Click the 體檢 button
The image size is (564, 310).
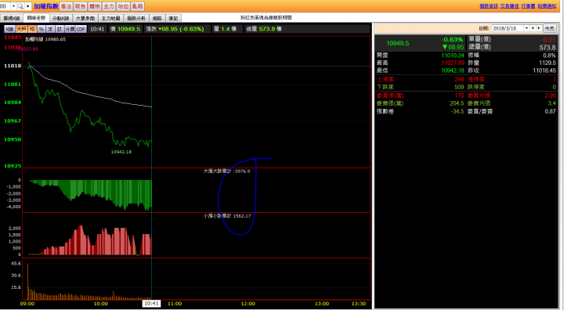[95, 6]
